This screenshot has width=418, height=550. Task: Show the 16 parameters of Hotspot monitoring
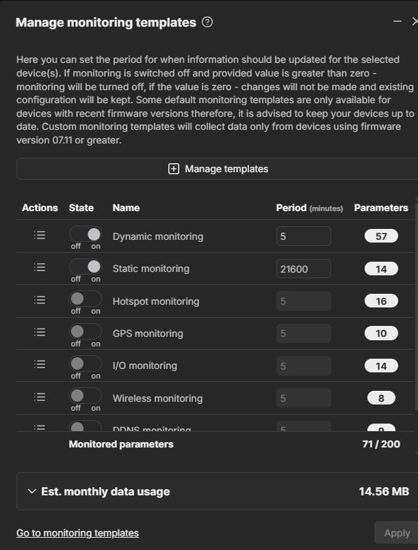click(381, 301)
